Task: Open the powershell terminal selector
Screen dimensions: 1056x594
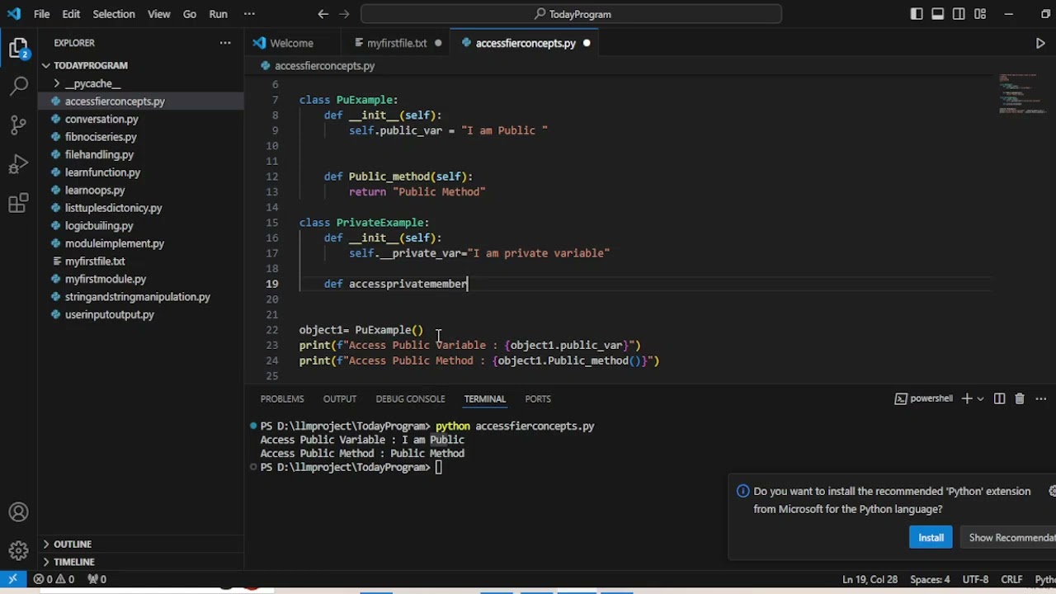Action: click(924, 398)
